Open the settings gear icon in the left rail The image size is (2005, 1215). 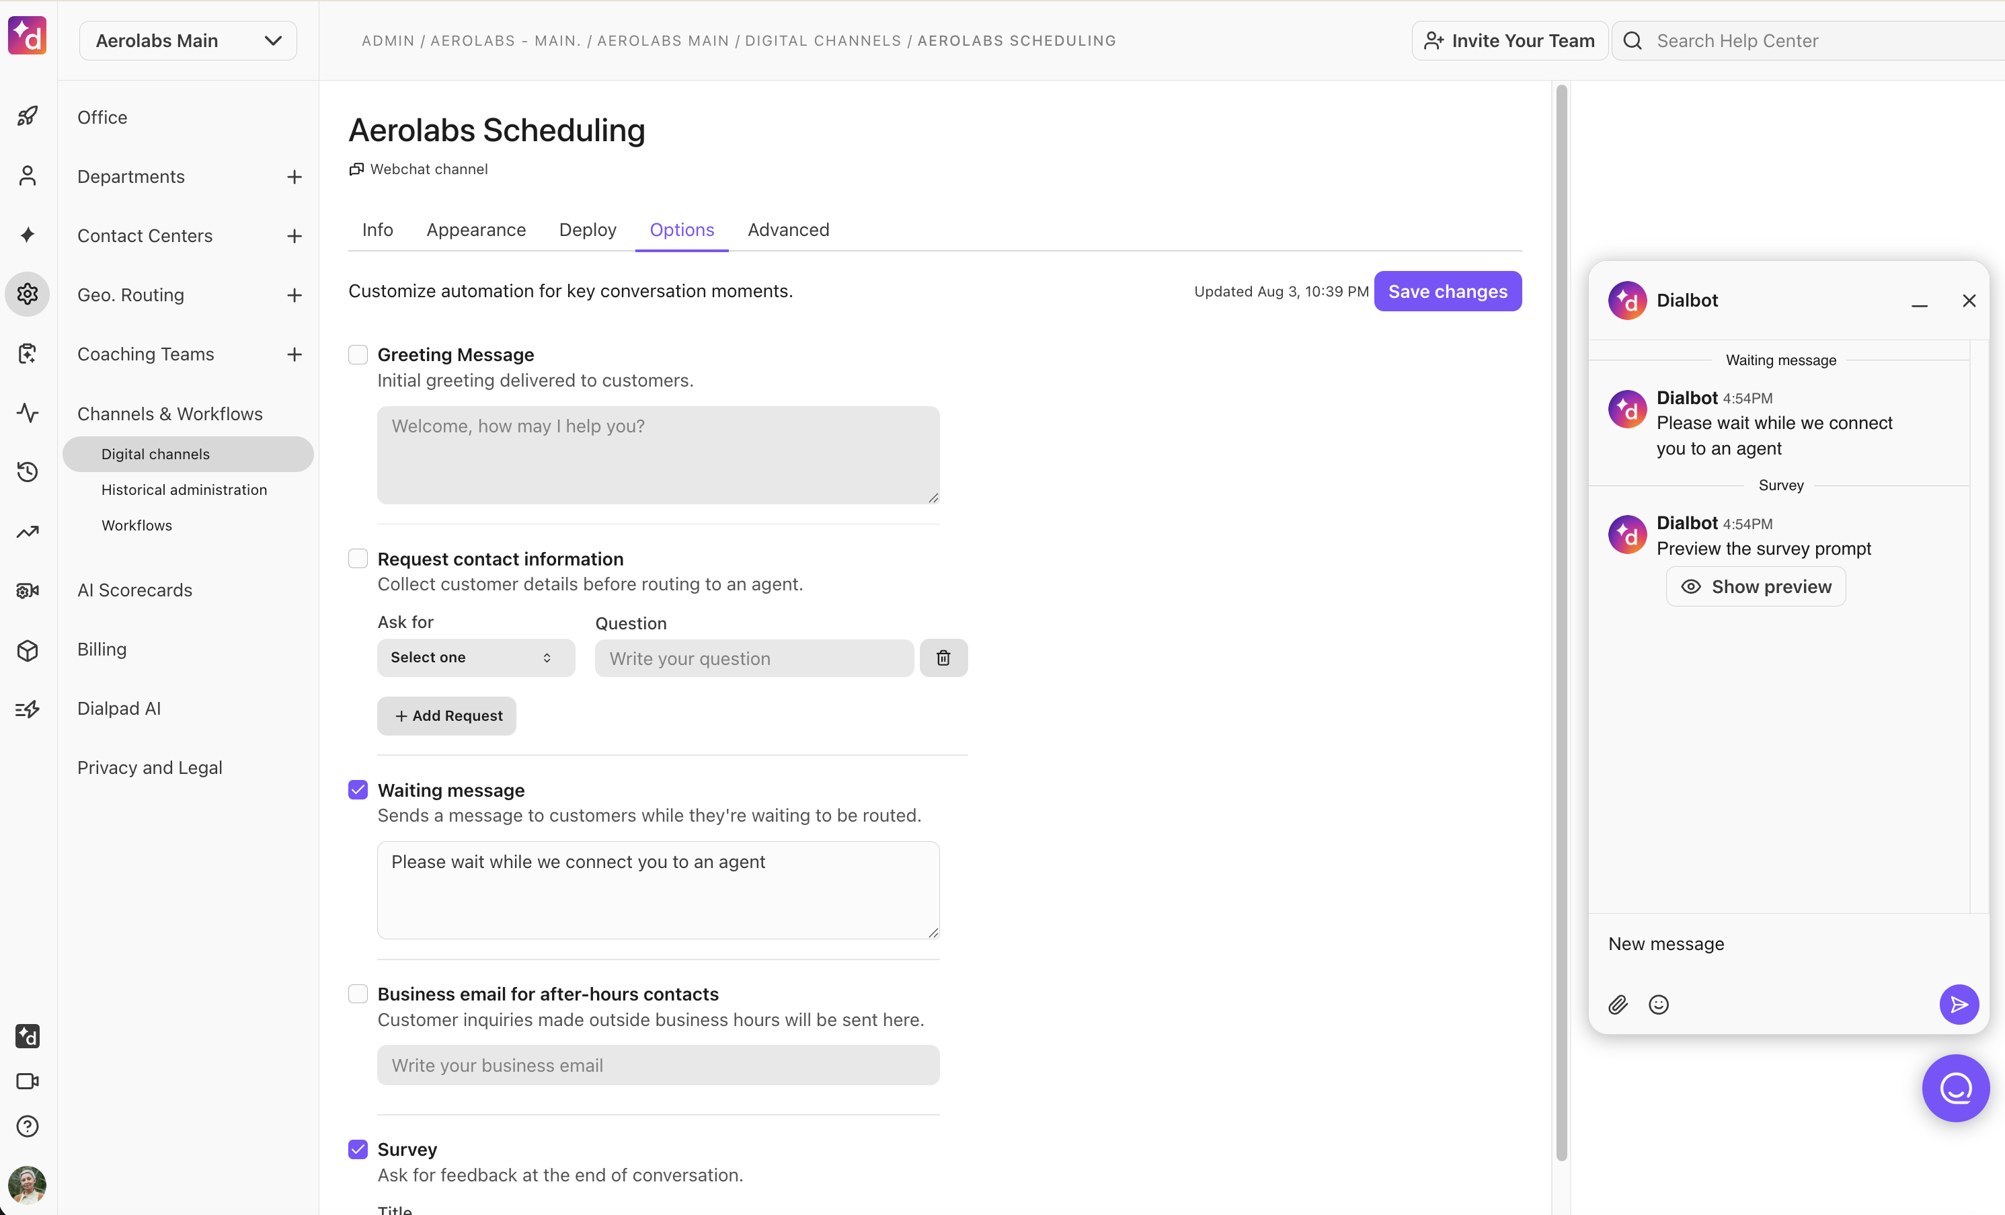tap(28, 294)
